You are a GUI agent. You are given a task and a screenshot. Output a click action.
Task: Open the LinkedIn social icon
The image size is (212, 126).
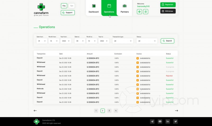(168, 122)
